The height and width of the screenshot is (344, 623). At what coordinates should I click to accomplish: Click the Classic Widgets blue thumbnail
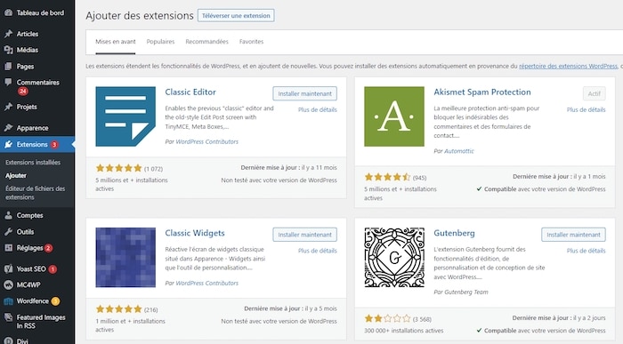(x=125, y=258)
